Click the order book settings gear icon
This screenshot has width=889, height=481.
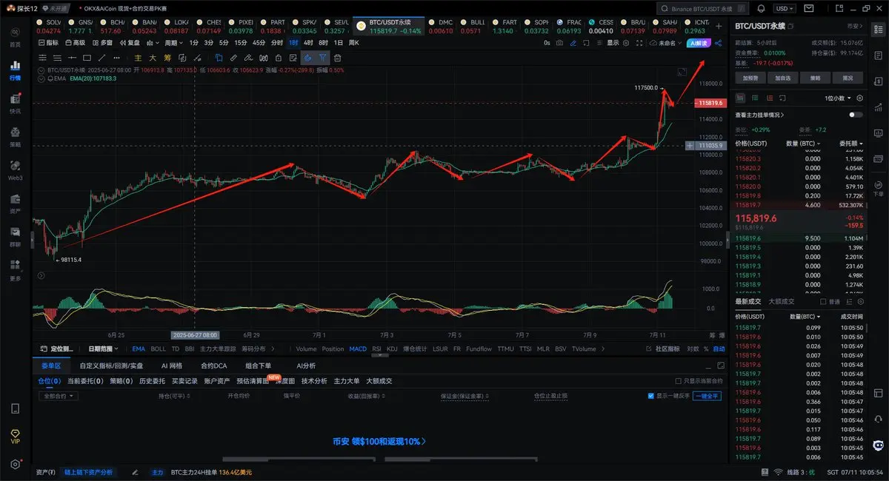pyautogui.click(x=859, y=98)
